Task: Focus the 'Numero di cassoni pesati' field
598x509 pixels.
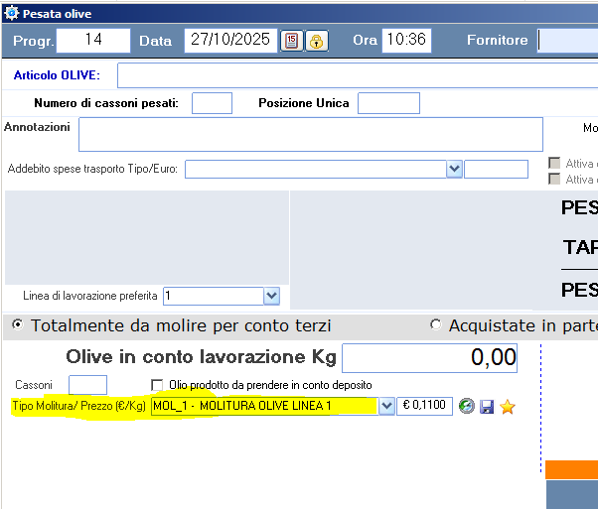Action: [x=212, y=103]
